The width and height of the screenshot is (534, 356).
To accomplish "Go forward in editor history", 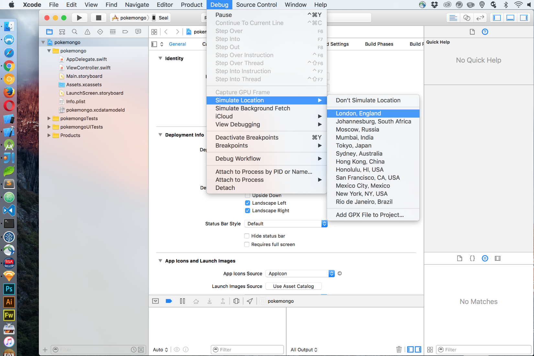I will [x=177, y=32].
